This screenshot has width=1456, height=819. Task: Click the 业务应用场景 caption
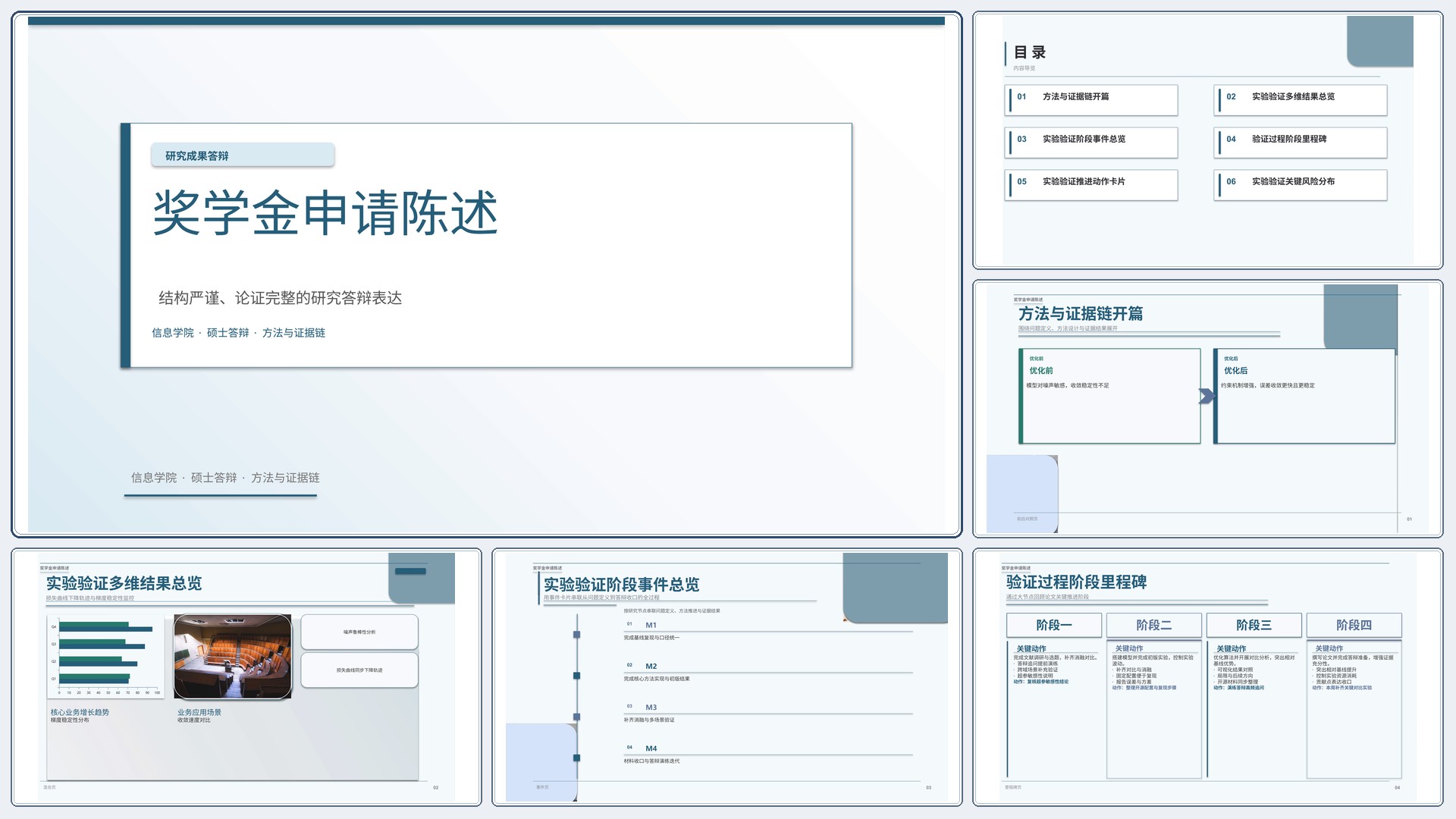199,712
